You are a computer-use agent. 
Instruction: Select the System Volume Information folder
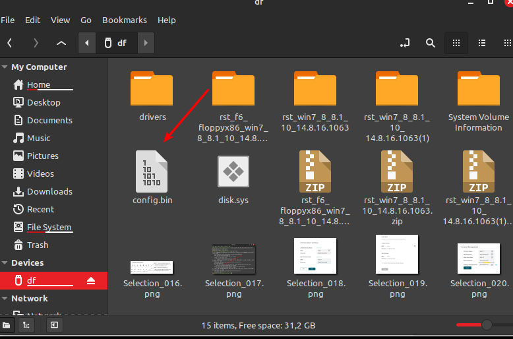click(478, 102)
